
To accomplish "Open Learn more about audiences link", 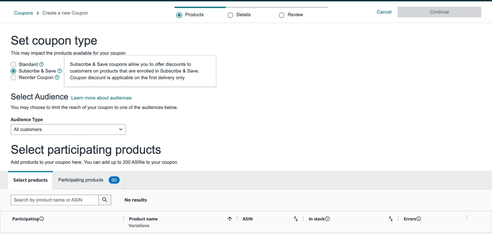I will [101, 98].
